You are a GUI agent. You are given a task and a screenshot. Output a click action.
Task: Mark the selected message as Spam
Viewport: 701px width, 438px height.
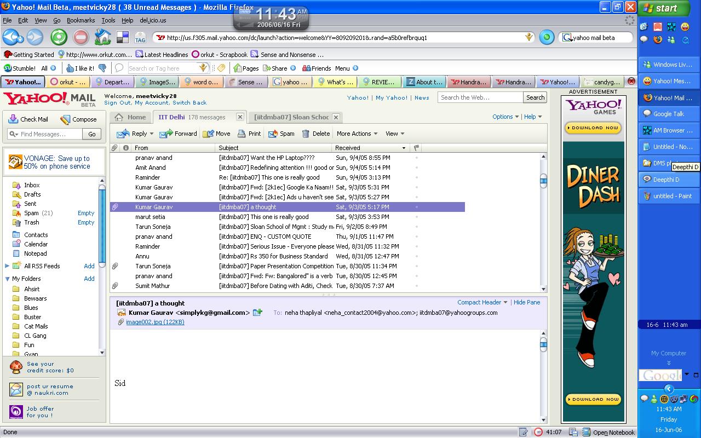pos(281,134)
